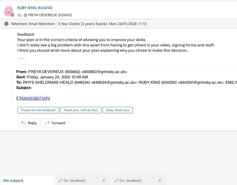Click the presence status icon next to FREYA DEVEREUX

click(x=25, y=15)
